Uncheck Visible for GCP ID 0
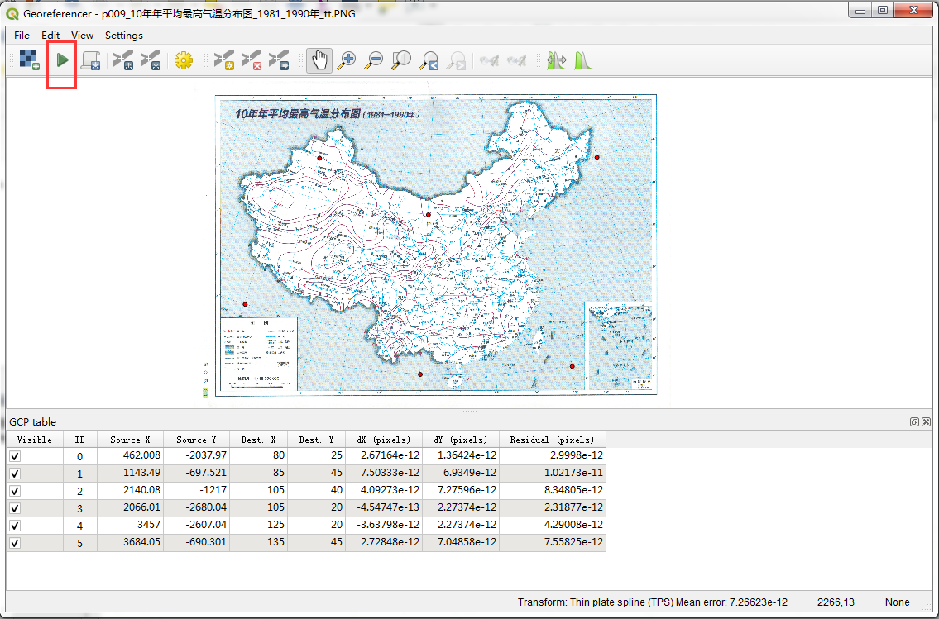Viewport: 939px width, 619px height. (x=15, y=456)
